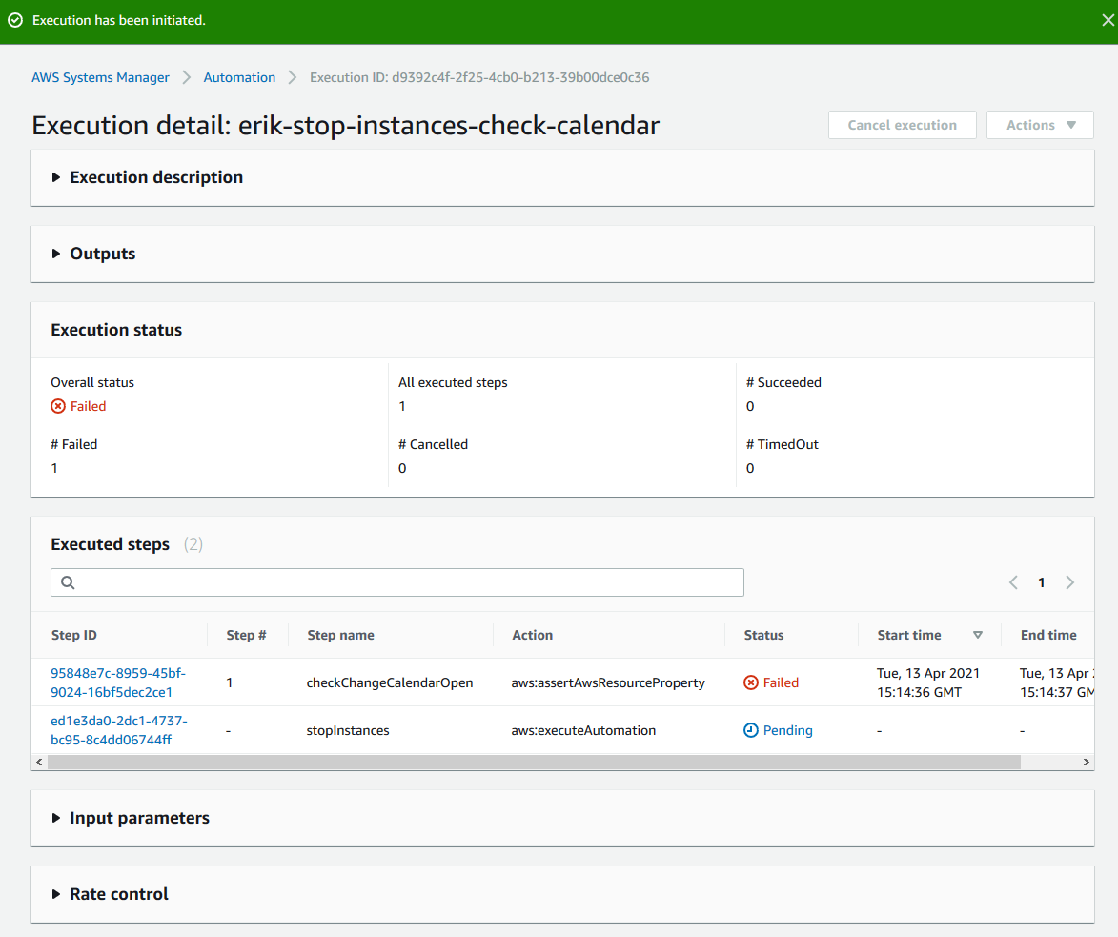Click start time 15:14:36 GMT cell
This screenshot has width=1118, height=937.
928,683
